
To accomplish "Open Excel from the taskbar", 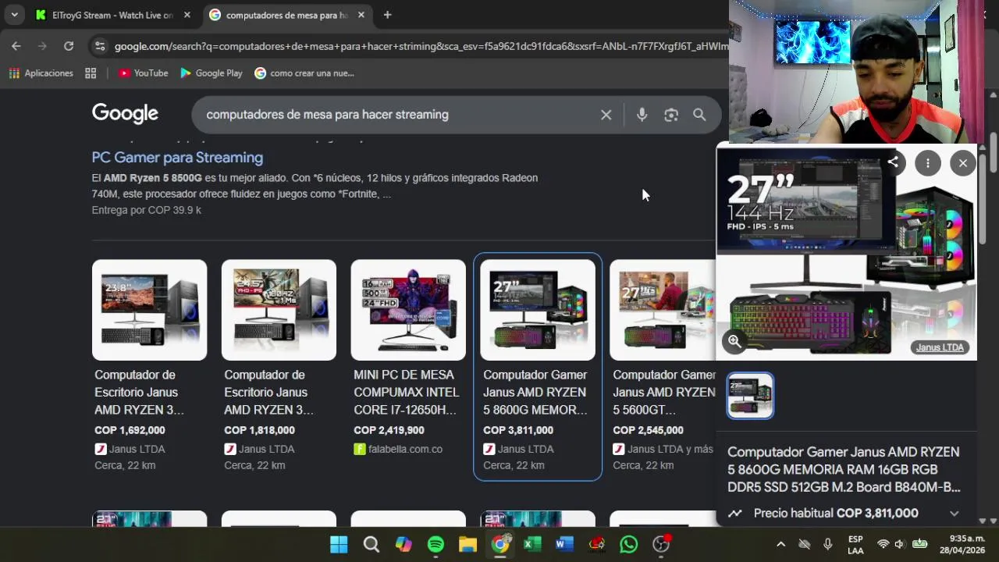I will click(532, 544).
